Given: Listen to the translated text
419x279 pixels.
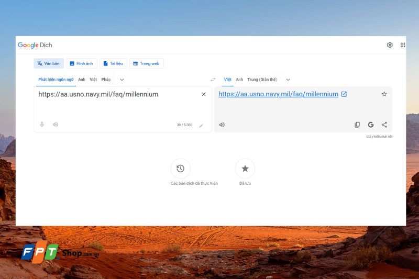Looking at the screenshot, I should 222,125.
